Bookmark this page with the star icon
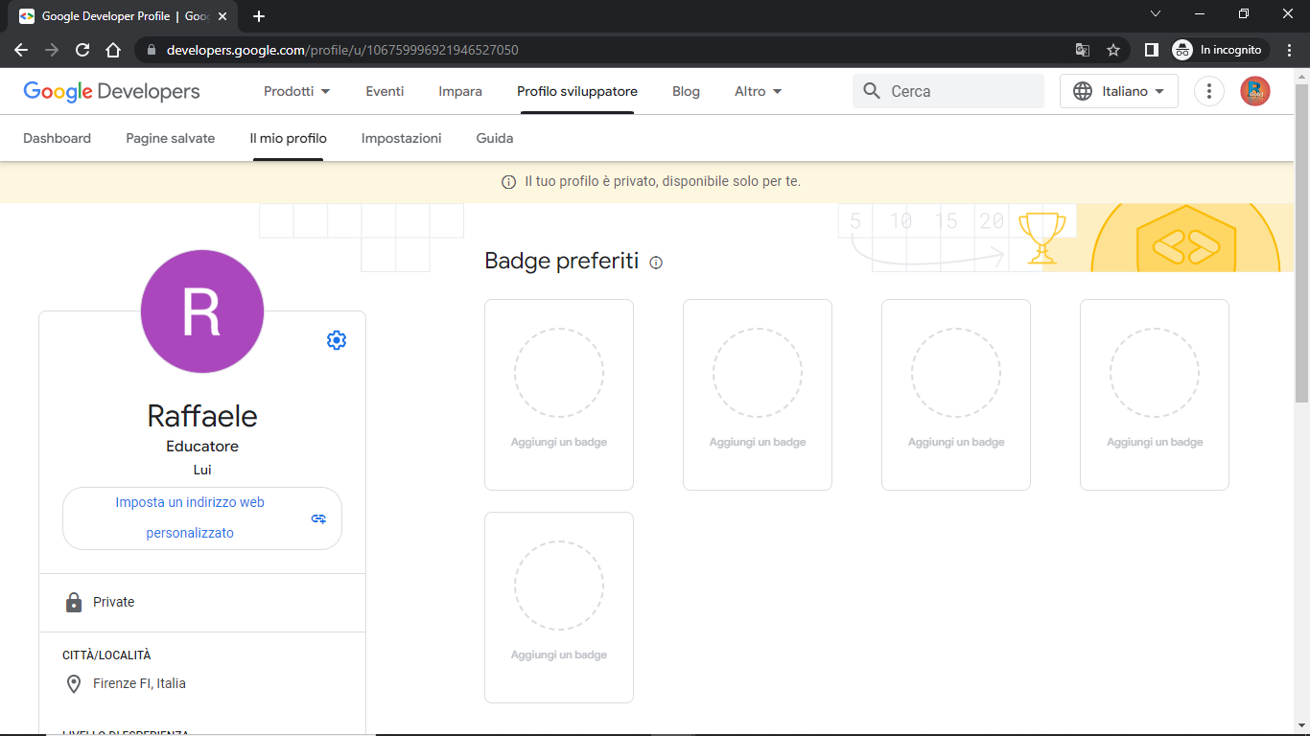 [x=1113, y=50]
